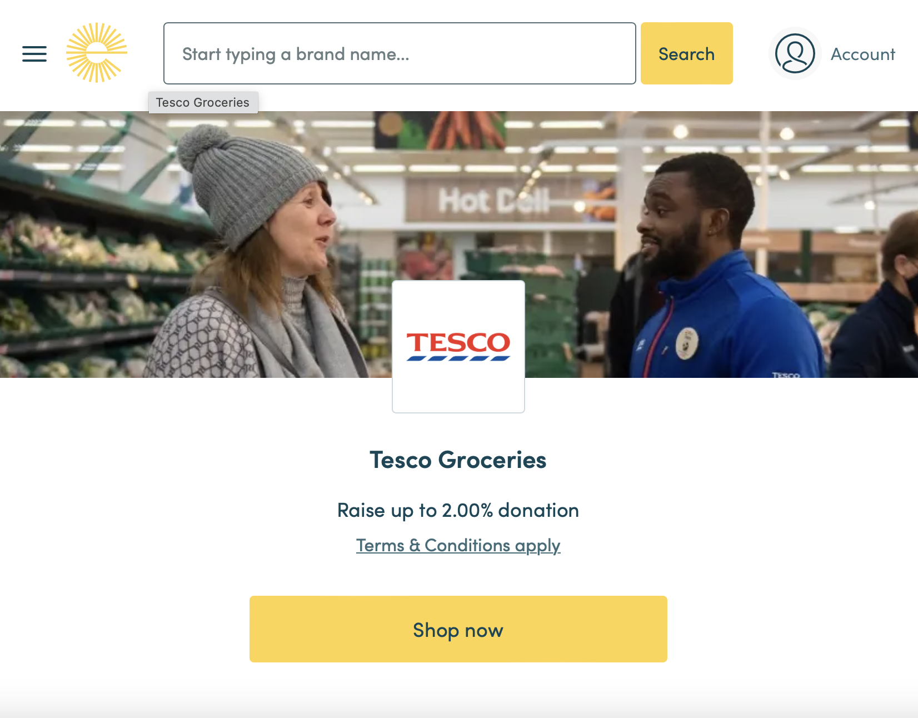Click the Hot Deli sign in banner
The image size is (918, 718).
493,200
